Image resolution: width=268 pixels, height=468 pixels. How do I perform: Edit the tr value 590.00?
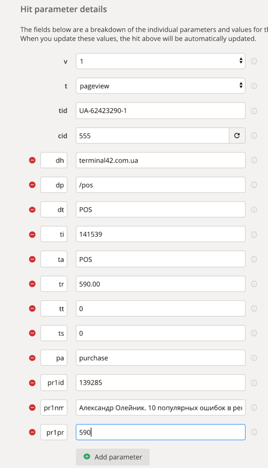click(x=160, y=284)
